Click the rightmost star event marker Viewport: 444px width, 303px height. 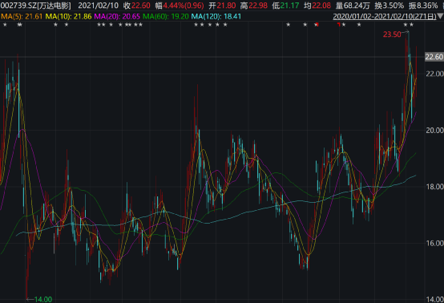411,25
